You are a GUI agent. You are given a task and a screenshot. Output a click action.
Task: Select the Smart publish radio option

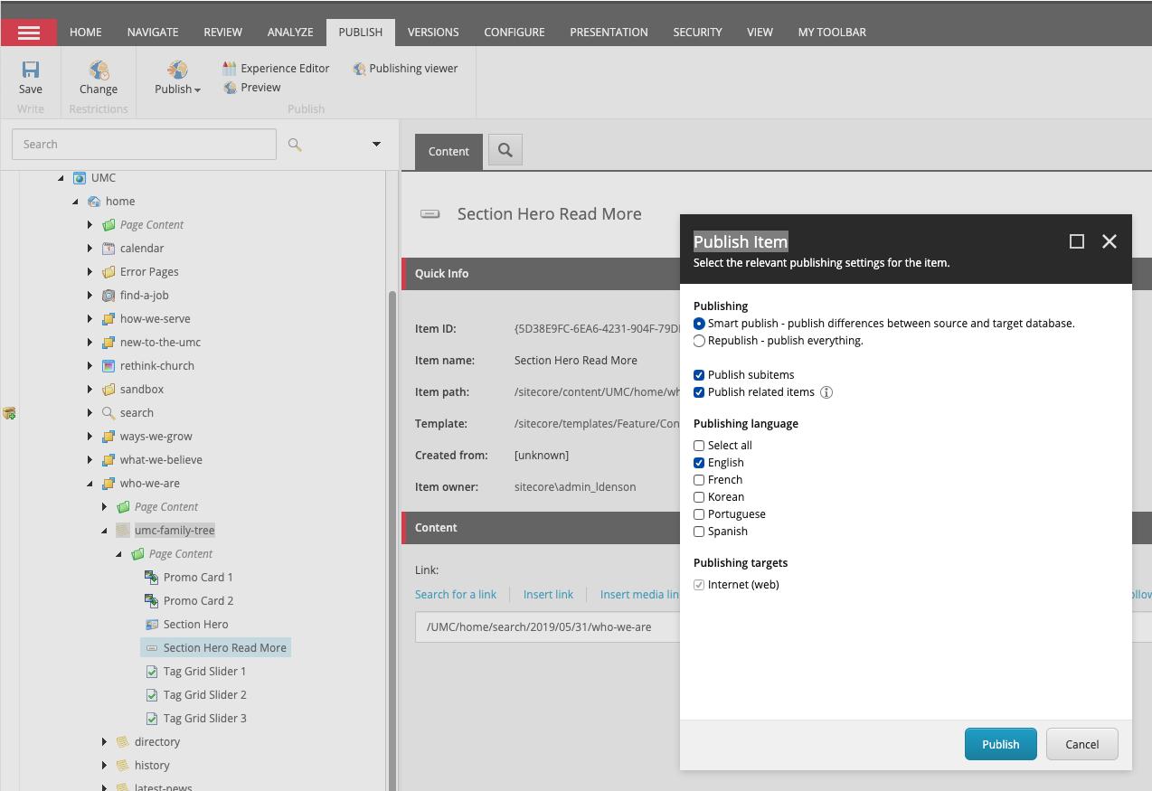tap(699, 324)
